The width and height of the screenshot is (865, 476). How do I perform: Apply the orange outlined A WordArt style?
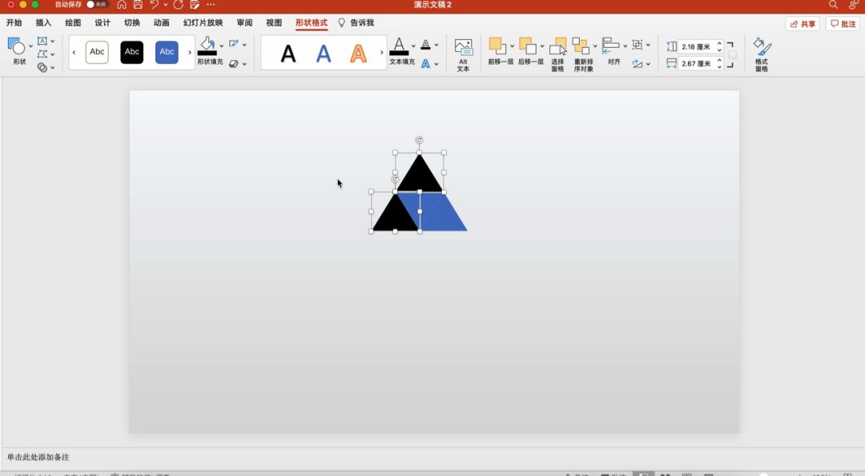(359, 54)
